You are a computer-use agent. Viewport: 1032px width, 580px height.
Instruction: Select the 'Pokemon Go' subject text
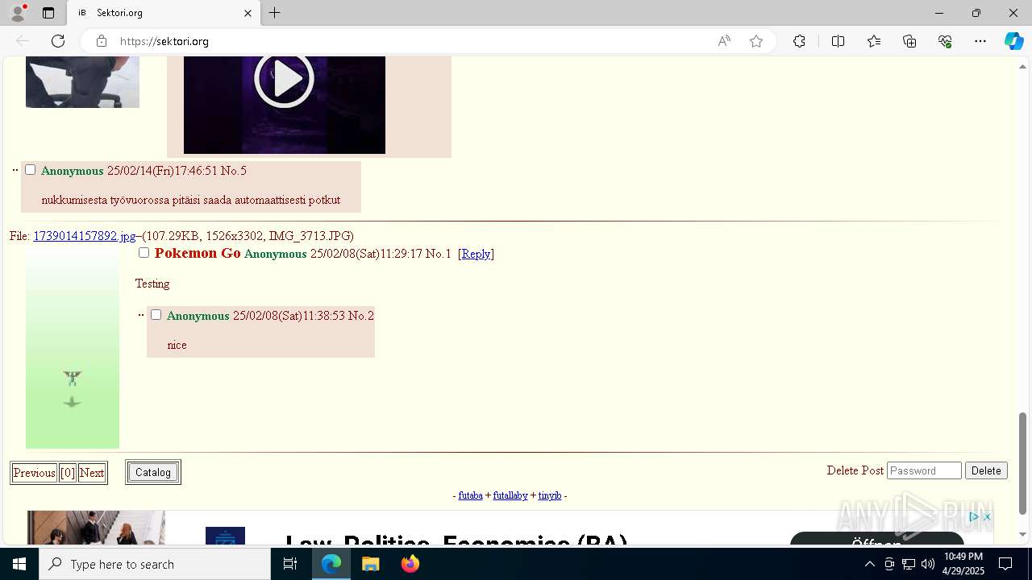pos(198,253)
